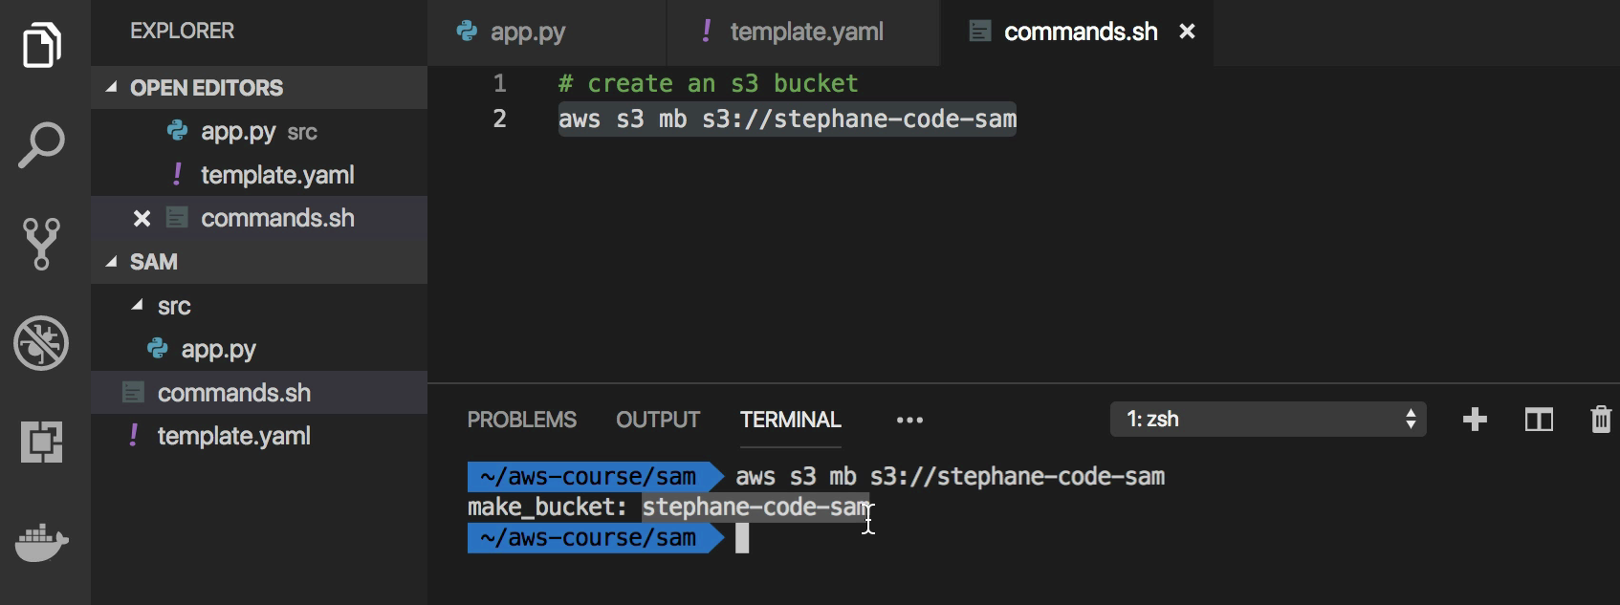The width and height of the screenshot is (1620, 605).
Task: Open template.yaml in the SAM folder
Action: click(259, 436)
